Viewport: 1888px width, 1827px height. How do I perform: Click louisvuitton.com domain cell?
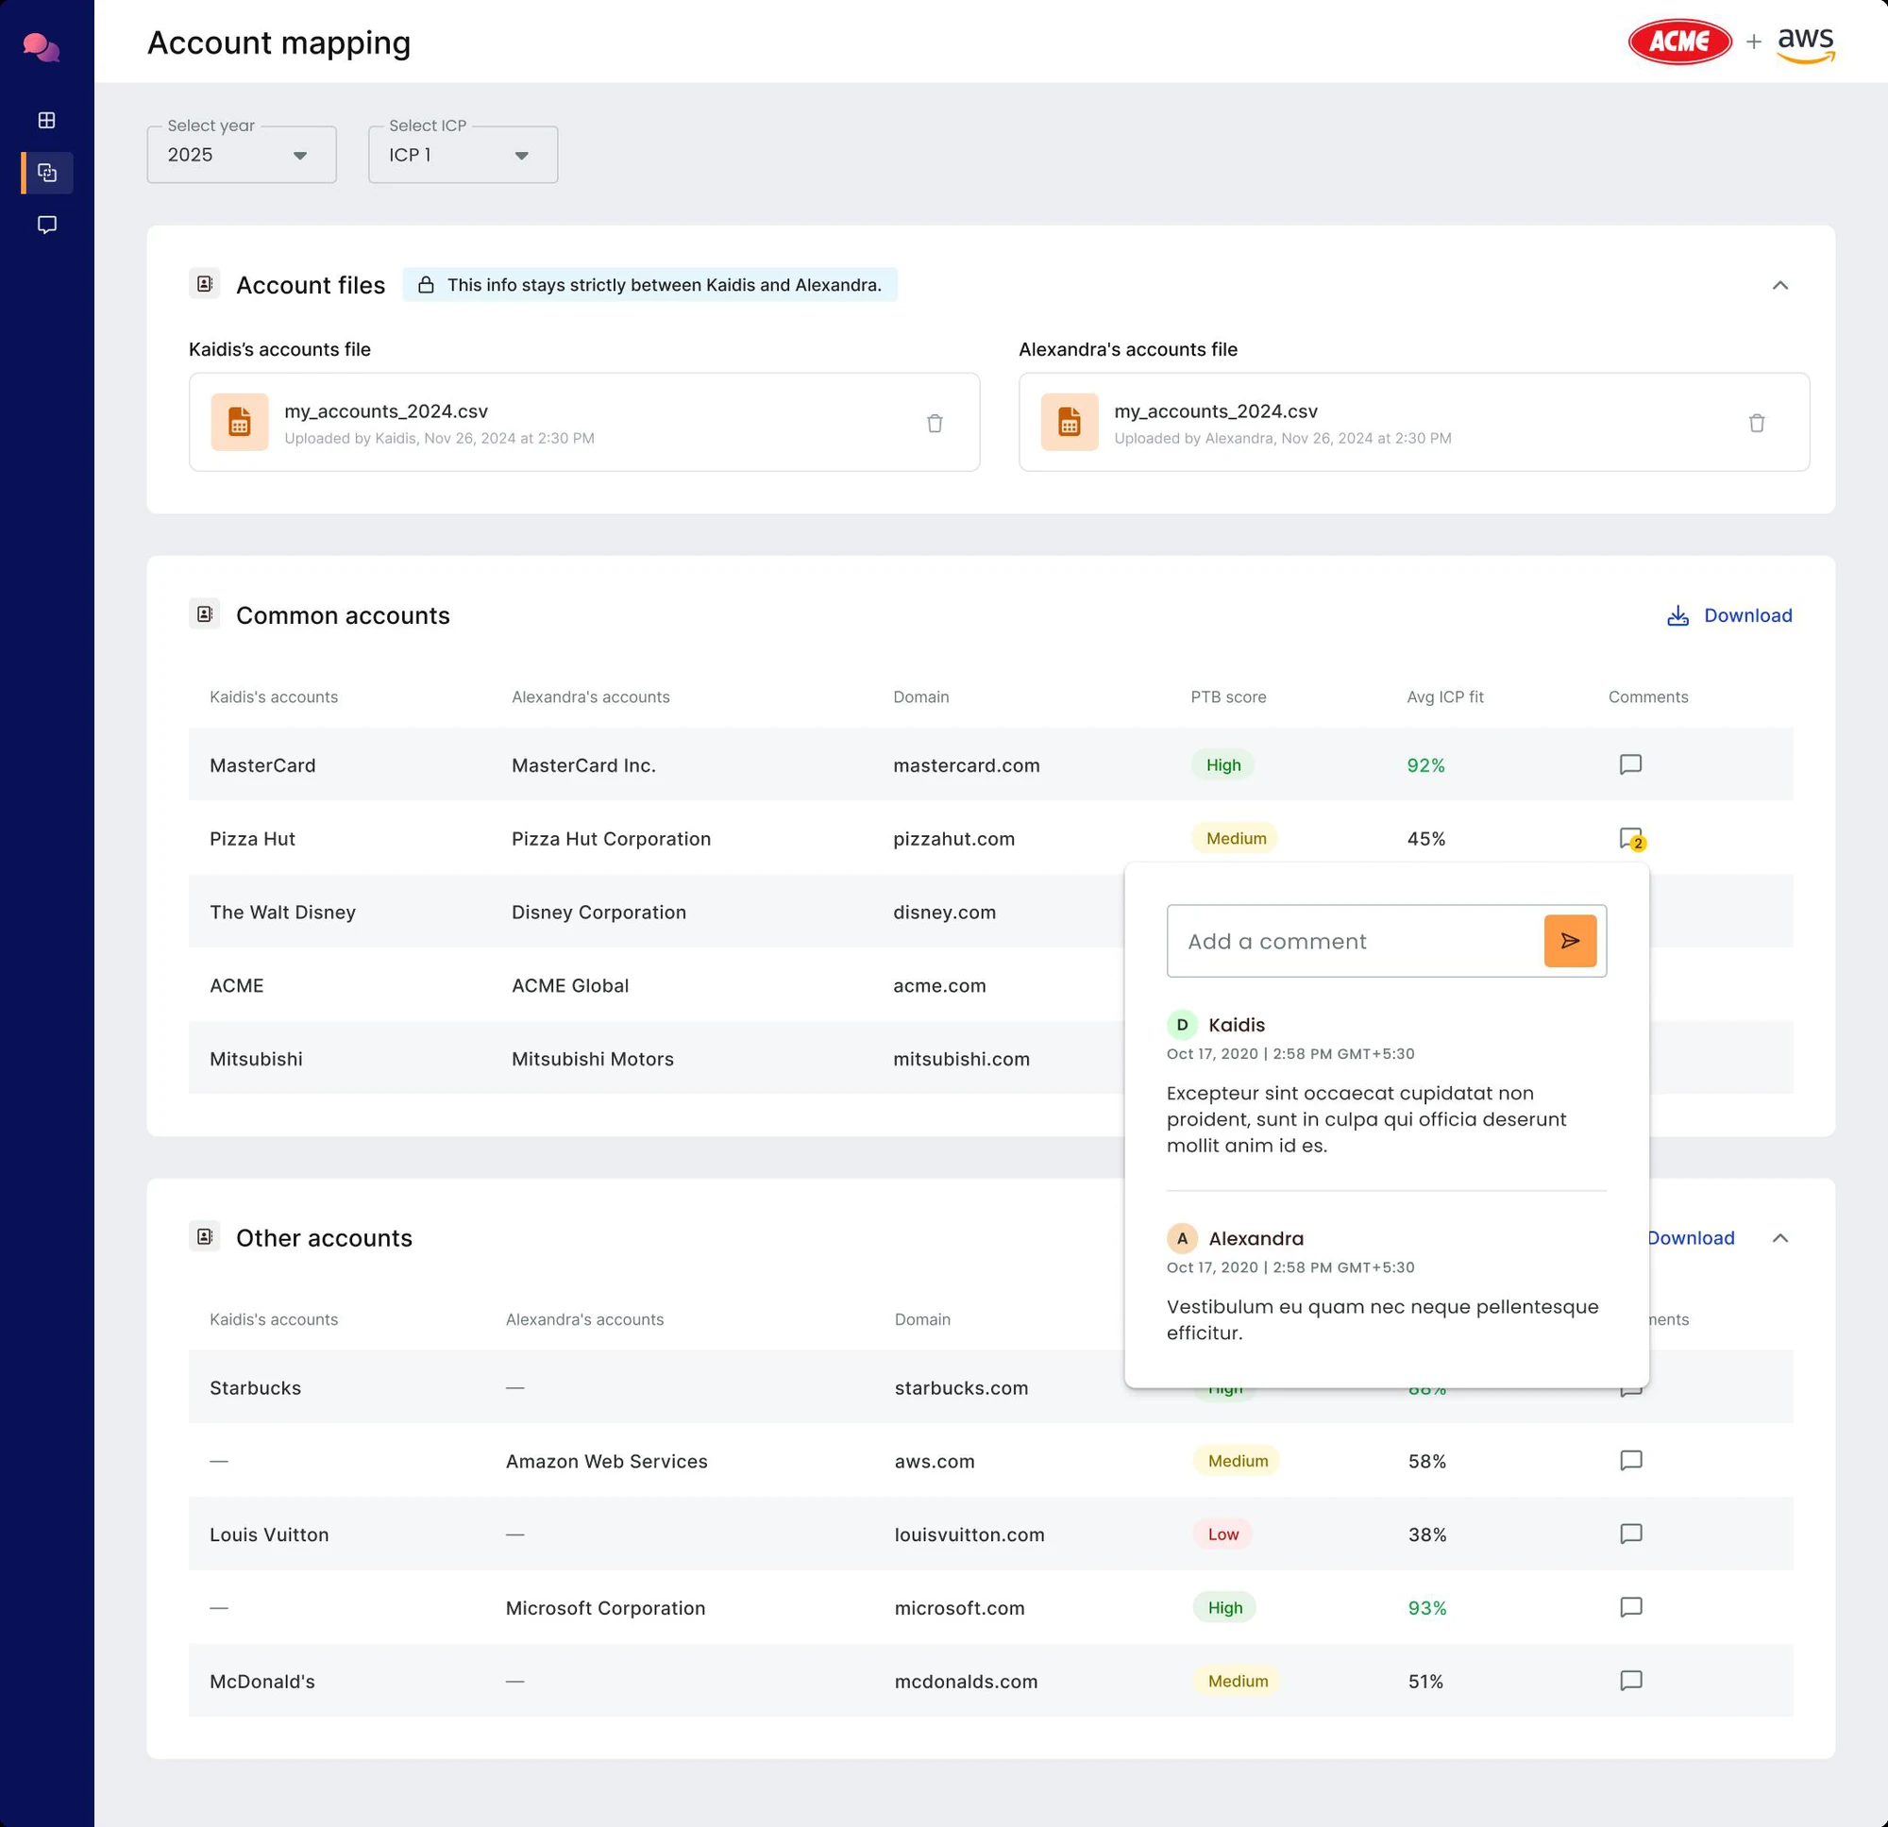(969, 1534)
